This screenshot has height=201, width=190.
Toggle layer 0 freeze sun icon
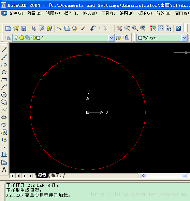(x=21, y=38)
